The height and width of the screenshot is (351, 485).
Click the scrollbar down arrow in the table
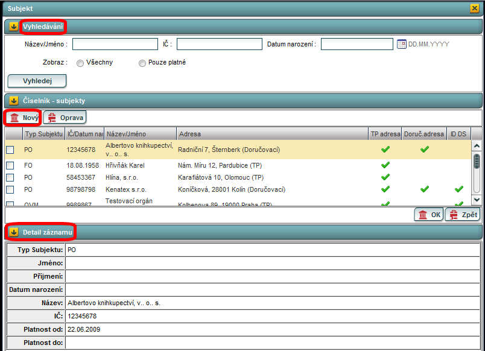pyautogui.click(x=477, y=200)
